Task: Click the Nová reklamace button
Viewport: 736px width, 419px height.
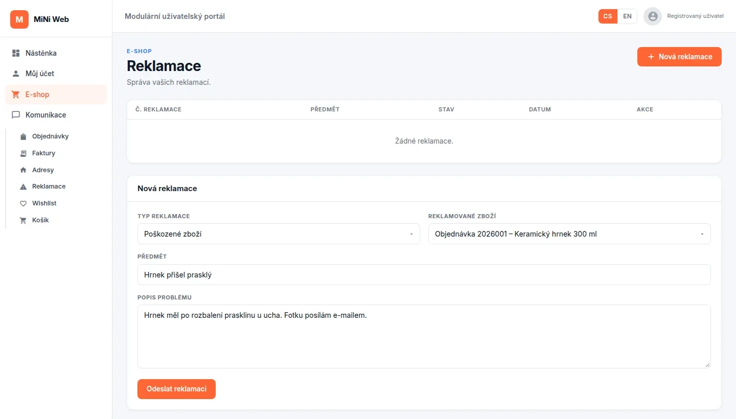Action: tap(679, 57)
